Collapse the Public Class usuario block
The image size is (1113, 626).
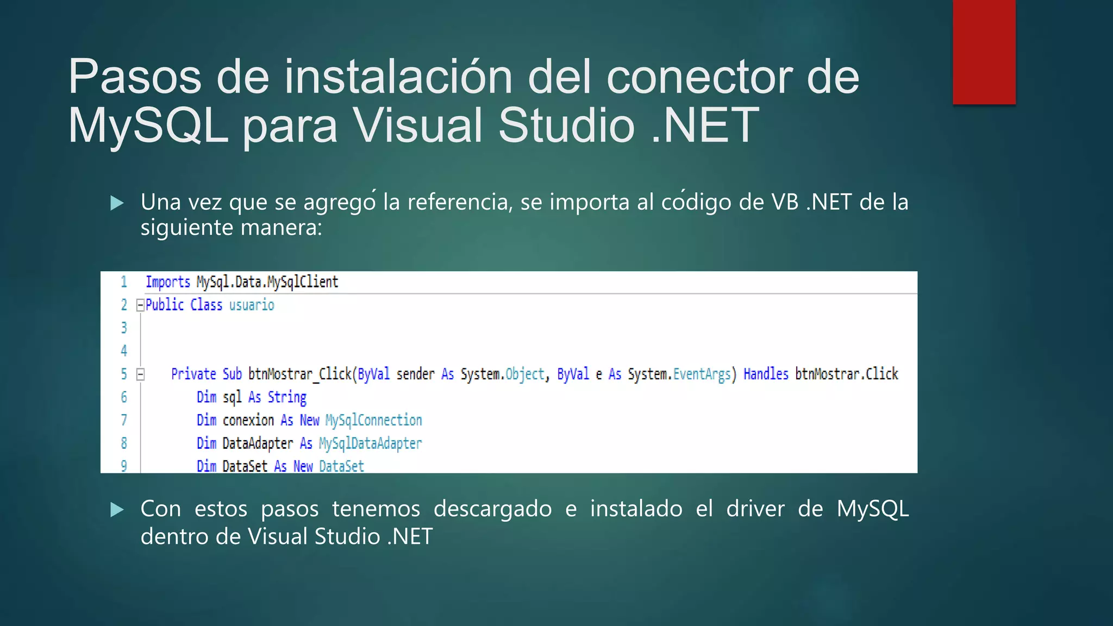point(140,305)
